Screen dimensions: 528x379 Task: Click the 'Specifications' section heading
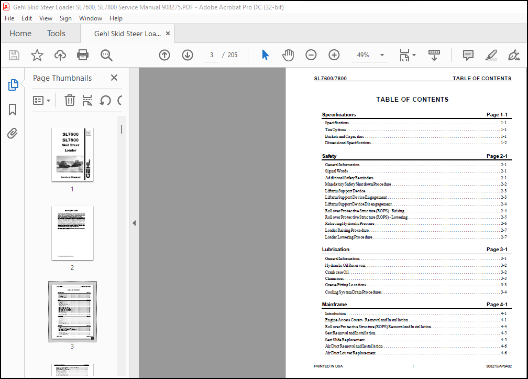[x=339, y=115]
